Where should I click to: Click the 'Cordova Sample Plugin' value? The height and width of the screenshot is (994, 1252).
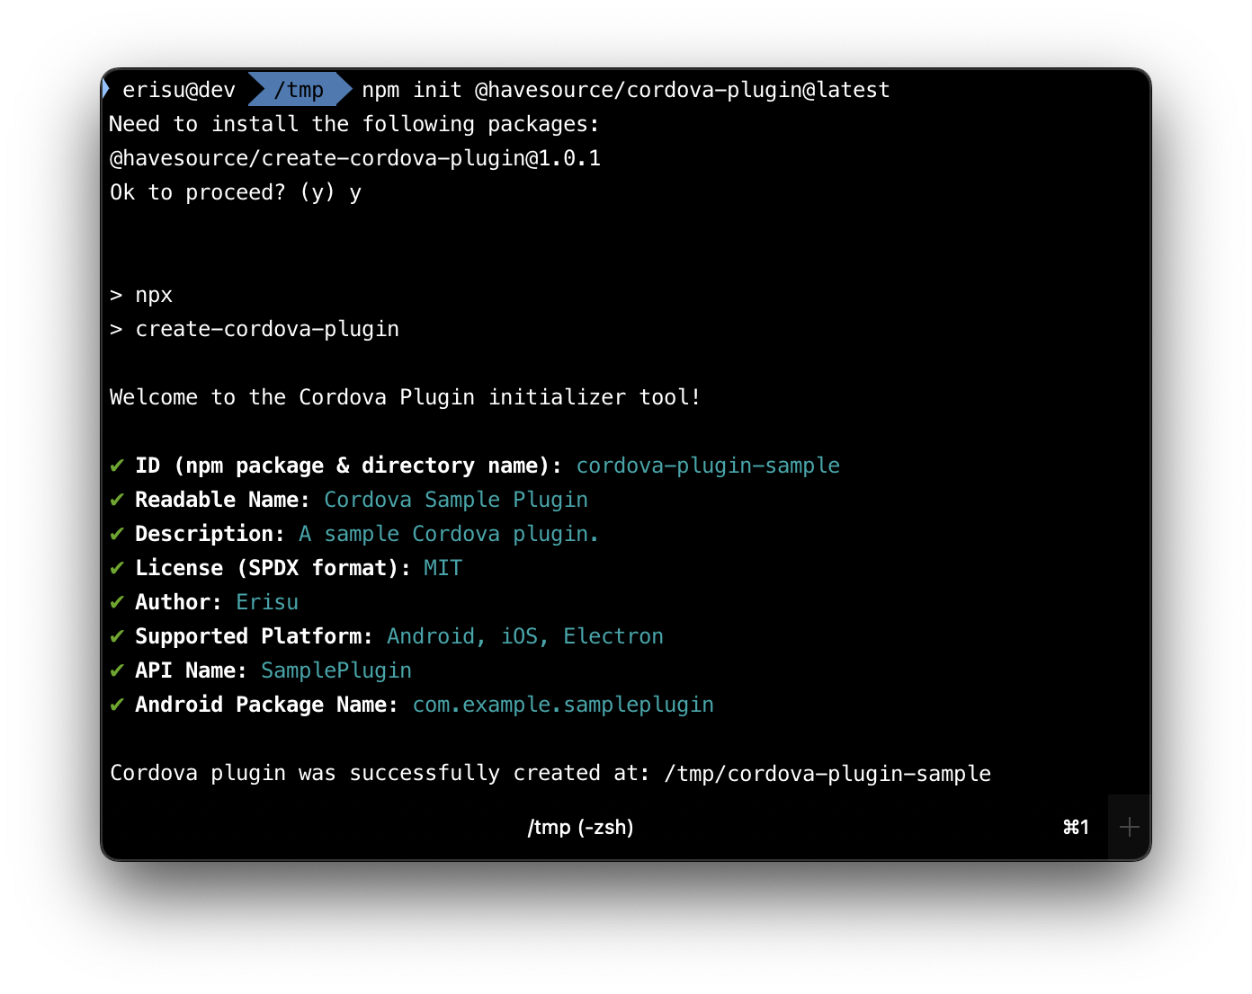click(x=456, y=500)
